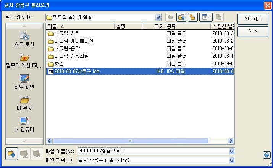
Task: Click the folder icon of 내그림-에니메이션
Action: tap(51, 41)
